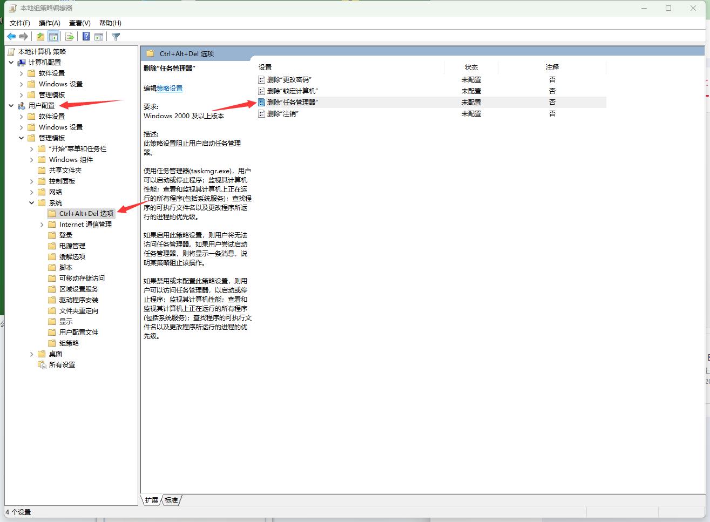Select the 删除"注销" policy setting

283,114
